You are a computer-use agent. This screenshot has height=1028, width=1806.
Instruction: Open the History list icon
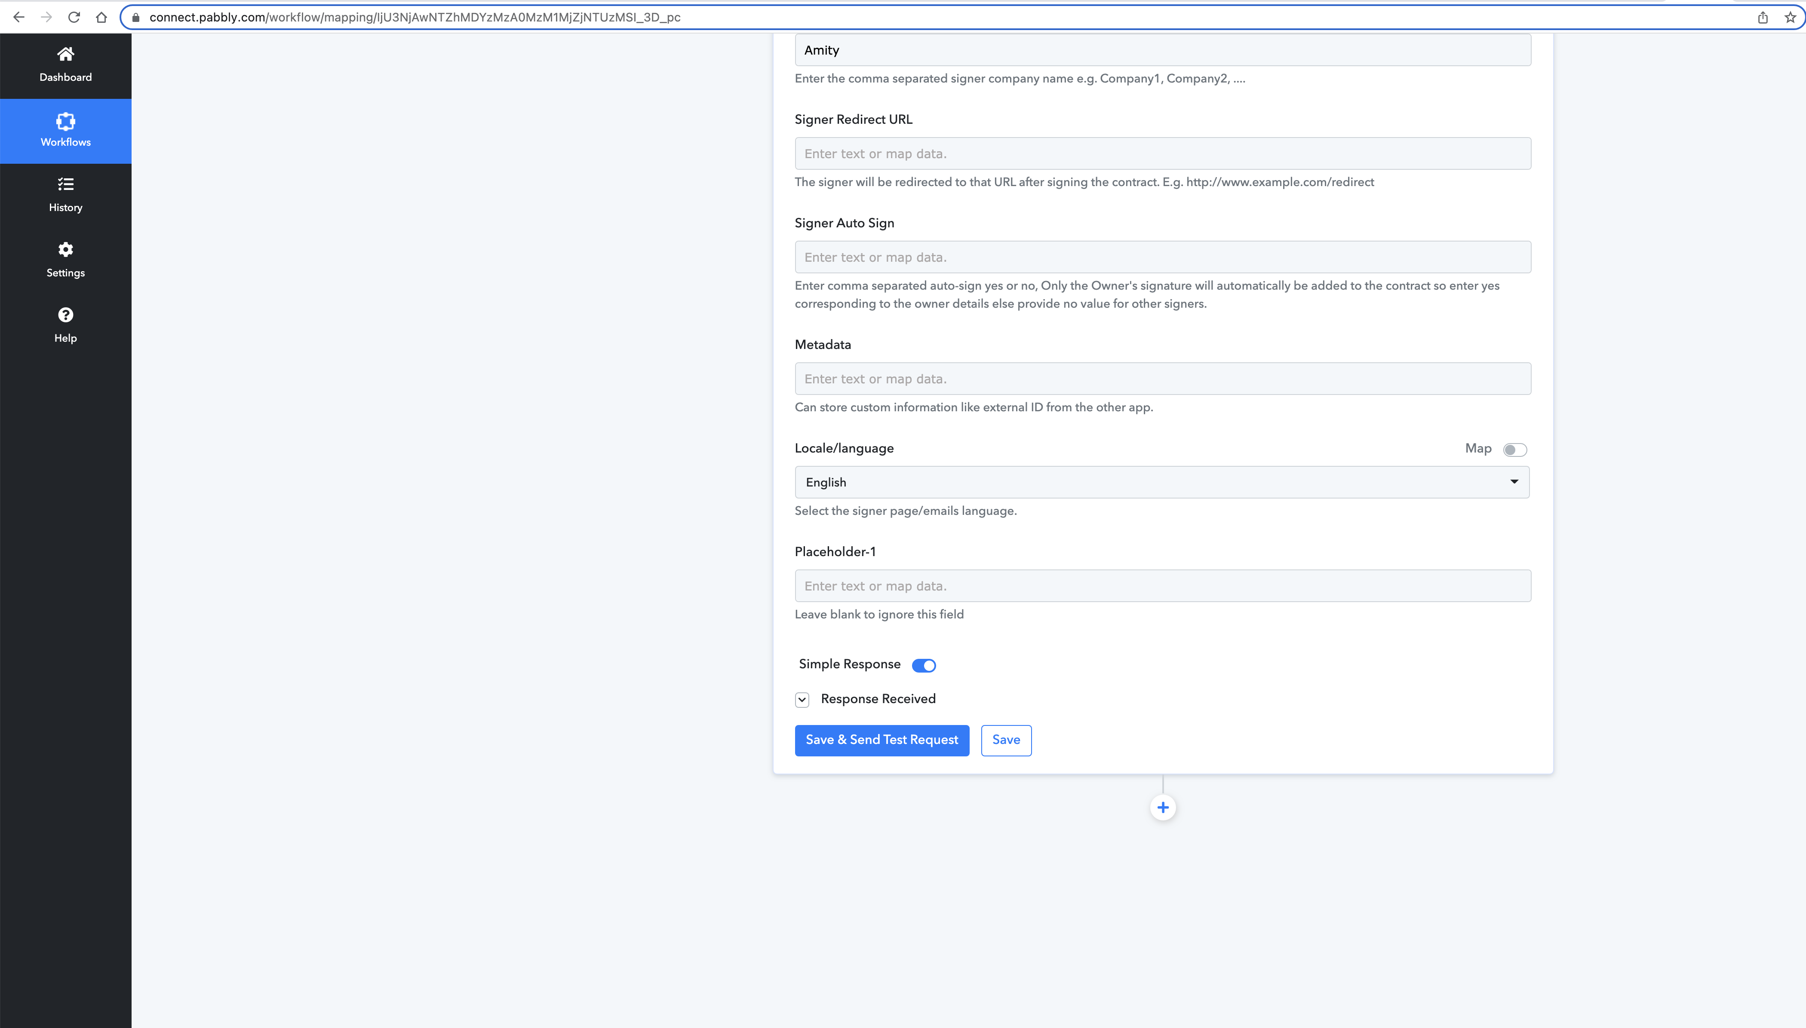point(65,184)
